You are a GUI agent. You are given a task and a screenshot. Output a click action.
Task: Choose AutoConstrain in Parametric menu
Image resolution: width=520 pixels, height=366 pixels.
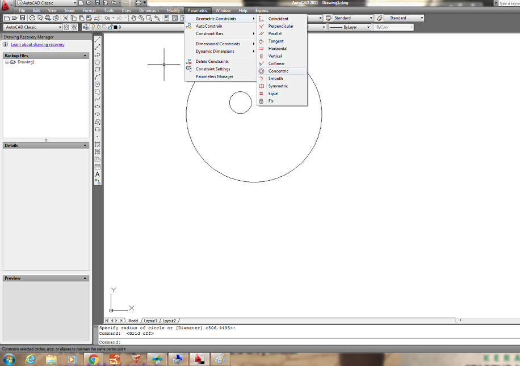coord(220,26)
